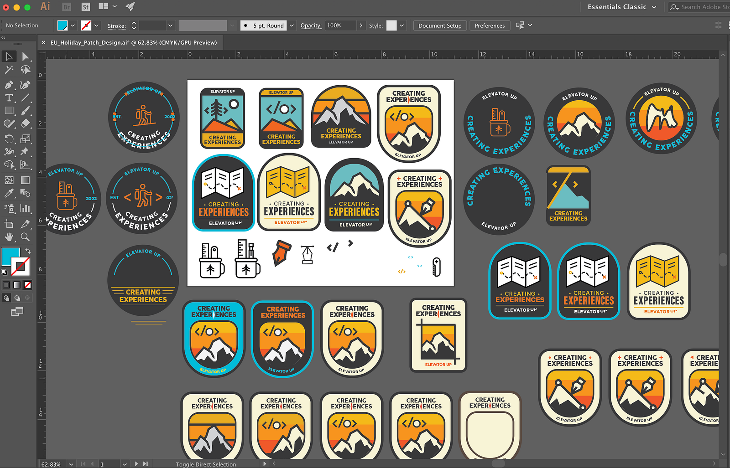Set paint mode to Color
This screenshot has width=730, height=468.
(x=6, y=285)
